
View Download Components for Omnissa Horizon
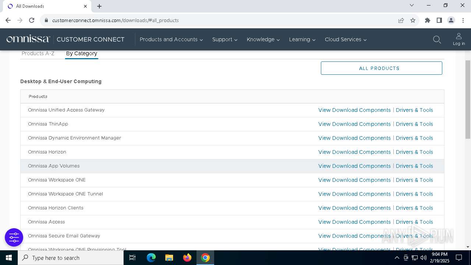click(354, 152)
